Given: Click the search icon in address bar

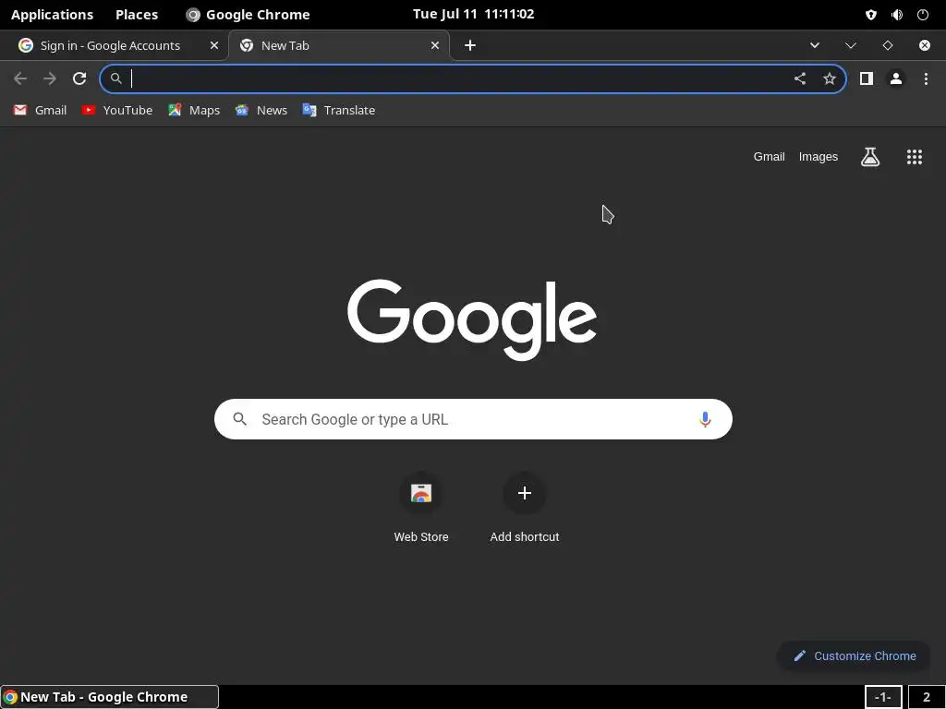Looking at the screenshot, I should pyautogui.click(x=115, y=78).
